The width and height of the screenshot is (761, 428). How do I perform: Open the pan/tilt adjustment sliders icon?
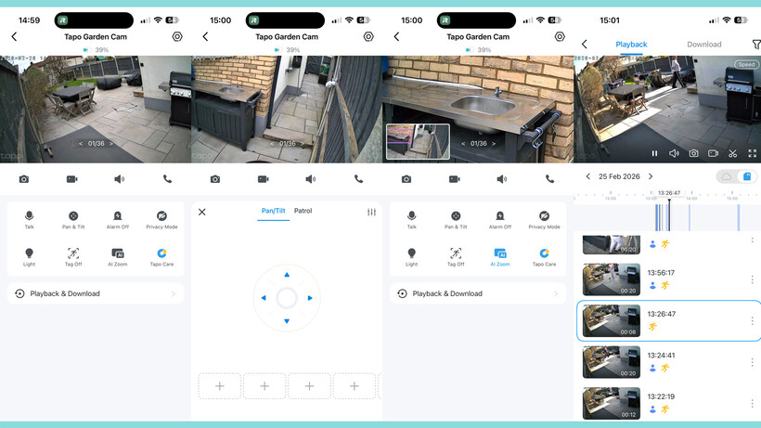tap(371, 212)
